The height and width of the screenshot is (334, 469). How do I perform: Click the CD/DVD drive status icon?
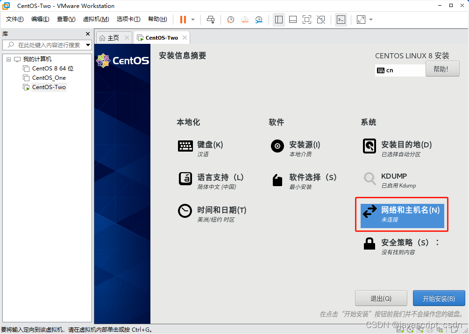[410, 329]
